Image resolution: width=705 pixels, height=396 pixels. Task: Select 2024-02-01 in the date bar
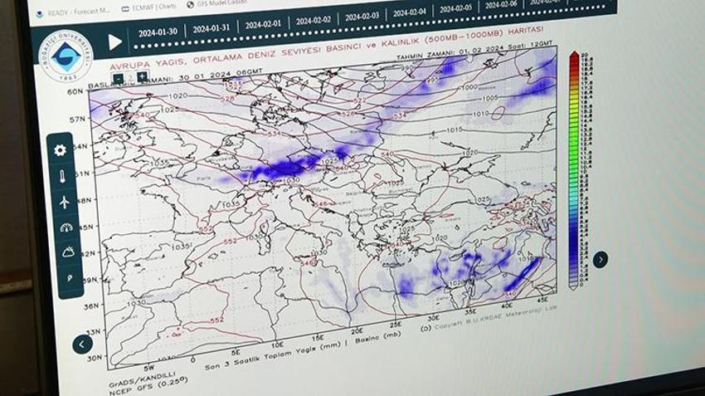click(x=264, y=24)
